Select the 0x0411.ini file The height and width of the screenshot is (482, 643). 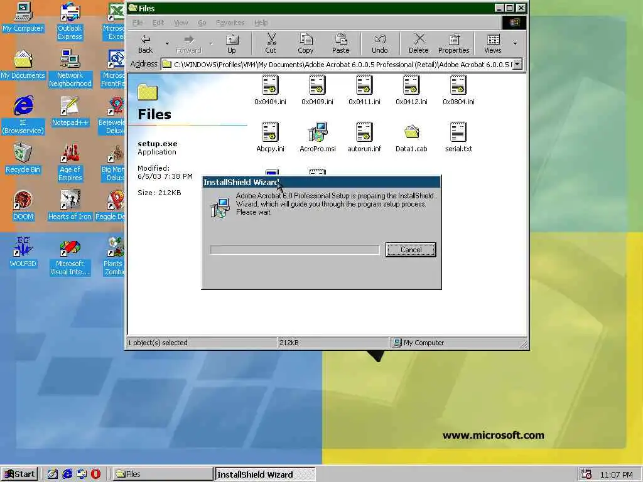click(365, 90)
